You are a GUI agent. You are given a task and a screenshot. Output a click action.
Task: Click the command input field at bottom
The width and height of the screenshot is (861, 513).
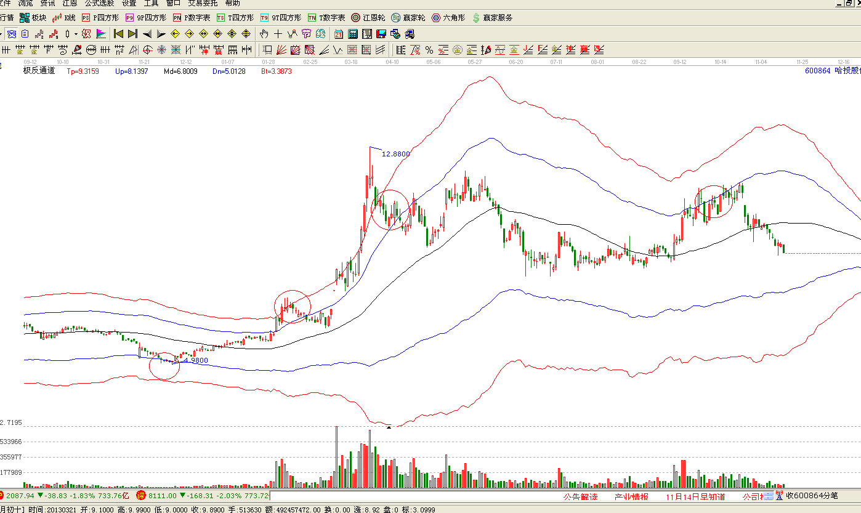tap(413, 496)
